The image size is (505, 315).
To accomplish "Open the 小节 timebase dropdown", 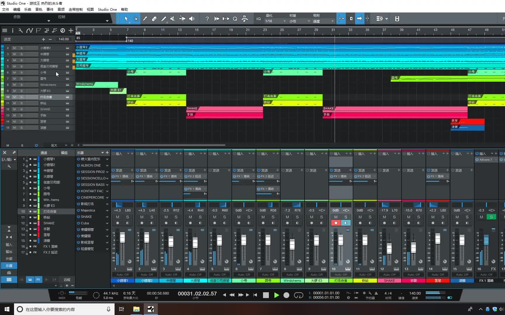I will (300, 21).
